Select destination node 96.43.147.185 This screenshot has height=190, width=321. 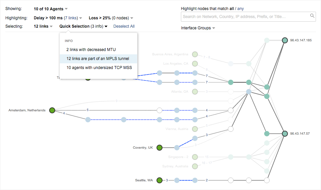coord(285,40)
